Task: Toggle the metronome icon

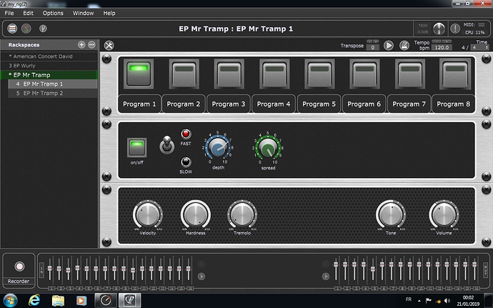Action: (x=404, y=45)
